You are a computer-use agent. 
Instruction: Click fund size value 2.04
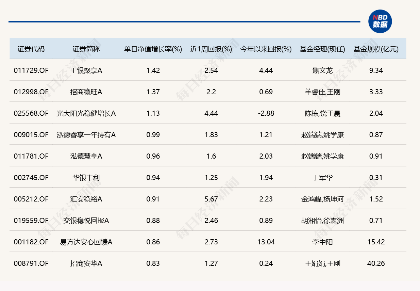(x=376, y=113)
